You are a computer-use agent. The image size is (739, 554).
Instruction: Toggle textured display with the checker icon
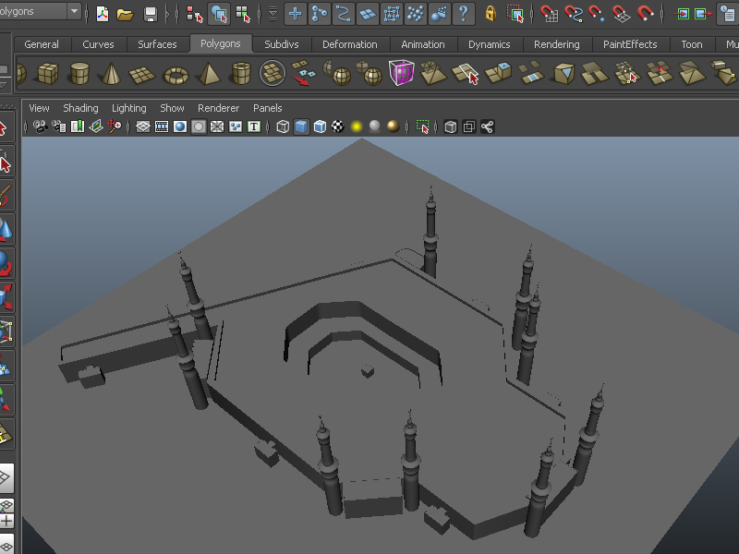pyautogui.click(x=338, y=126)
